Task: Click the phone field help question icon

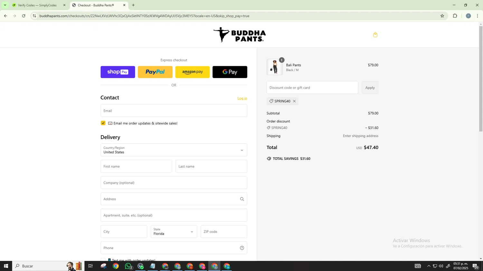Action: [x=242, y=248]
